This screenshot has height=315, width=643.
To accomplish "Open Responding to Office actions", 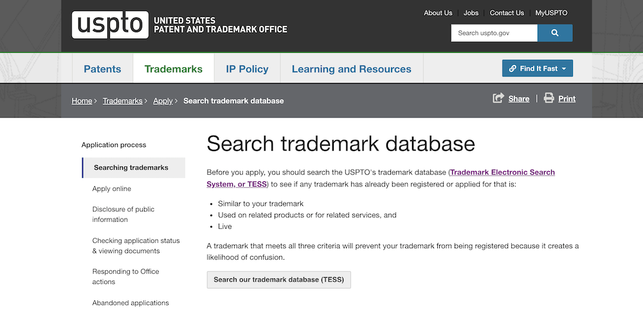I will (x=125, y=276).
